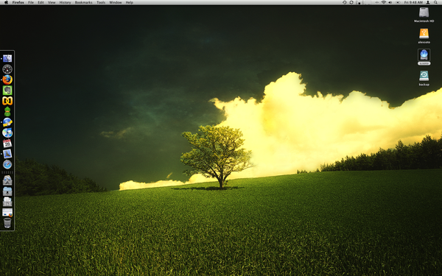Open the Documents stack in Dock
Image resolution: width=442 pixels, height=276 pixels.
(7, 202)
